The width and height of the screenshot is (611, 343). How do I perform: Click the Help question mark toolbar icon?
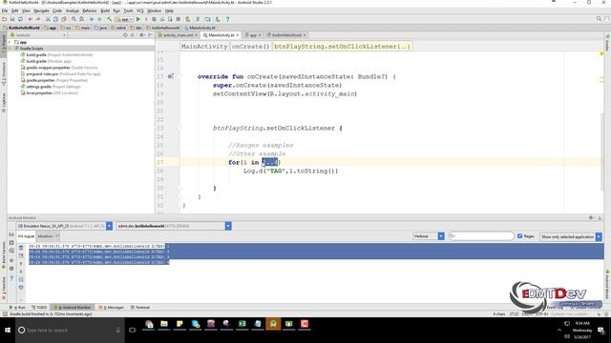[227, 19]
